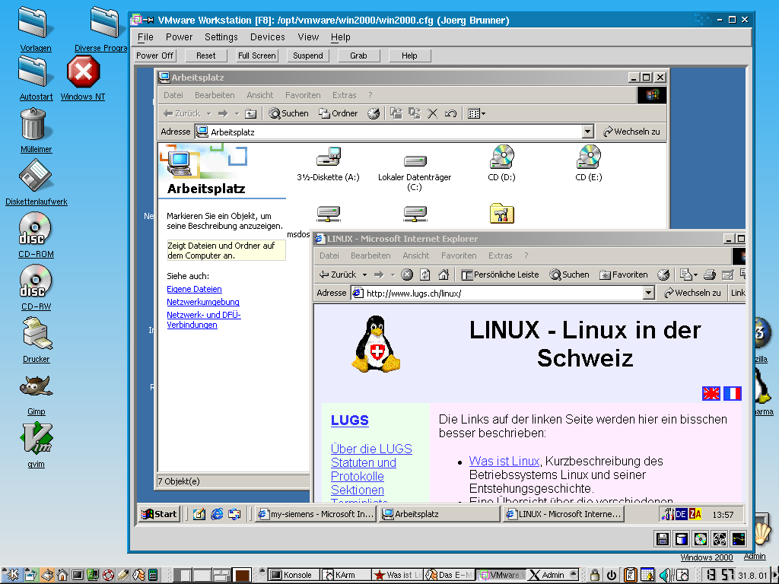
Task: Click the Windows Start button in the VM
Action: tap(159, 514)
